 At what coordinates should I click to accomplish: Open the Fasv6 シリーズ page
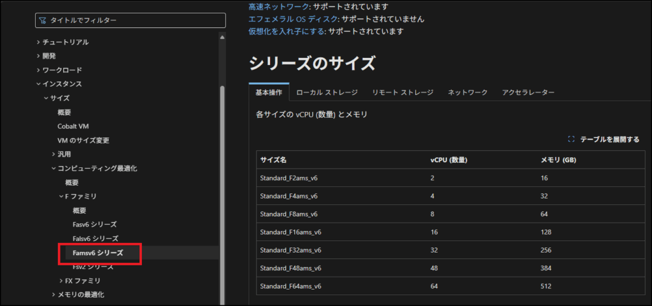[94, 224]
